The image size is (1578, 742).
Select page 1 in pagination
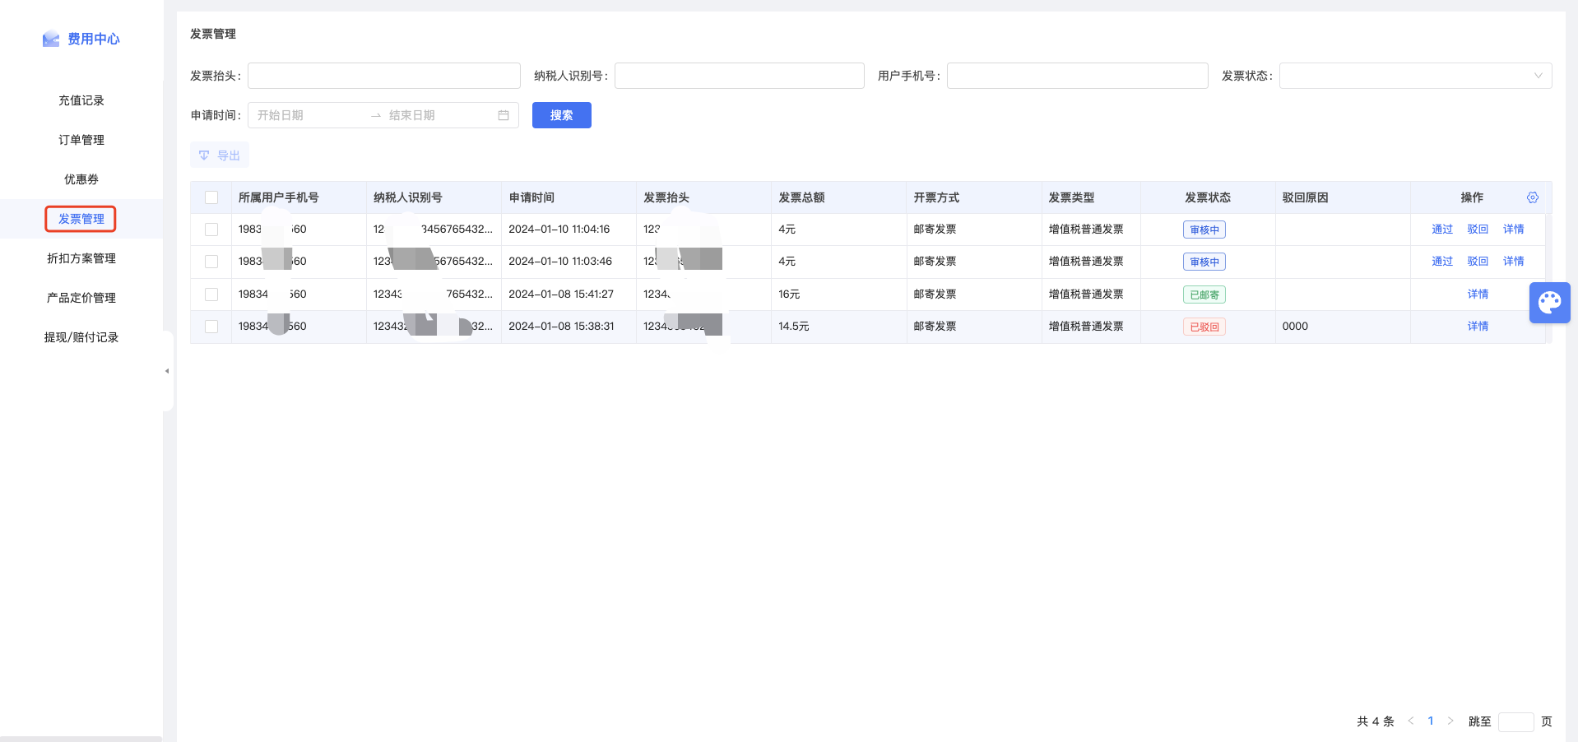pos(1431,721)
